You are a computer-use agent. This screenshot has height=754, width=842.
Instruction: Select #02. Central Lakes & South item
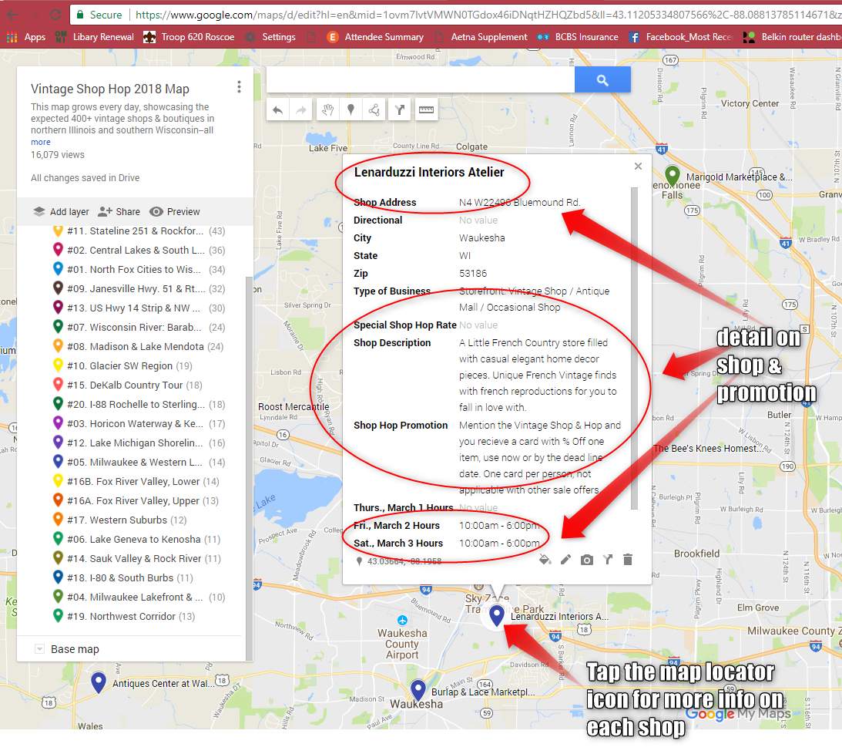click(x=139, y=251)
